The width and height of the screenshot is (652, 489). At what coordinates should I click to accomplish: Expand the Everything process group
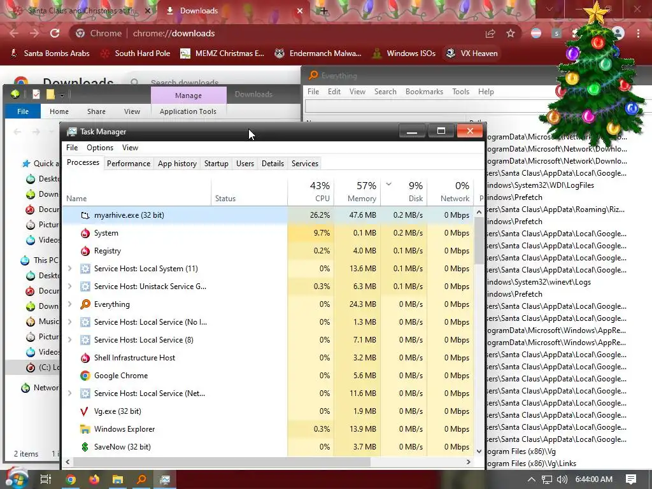[x=70, y=304]
